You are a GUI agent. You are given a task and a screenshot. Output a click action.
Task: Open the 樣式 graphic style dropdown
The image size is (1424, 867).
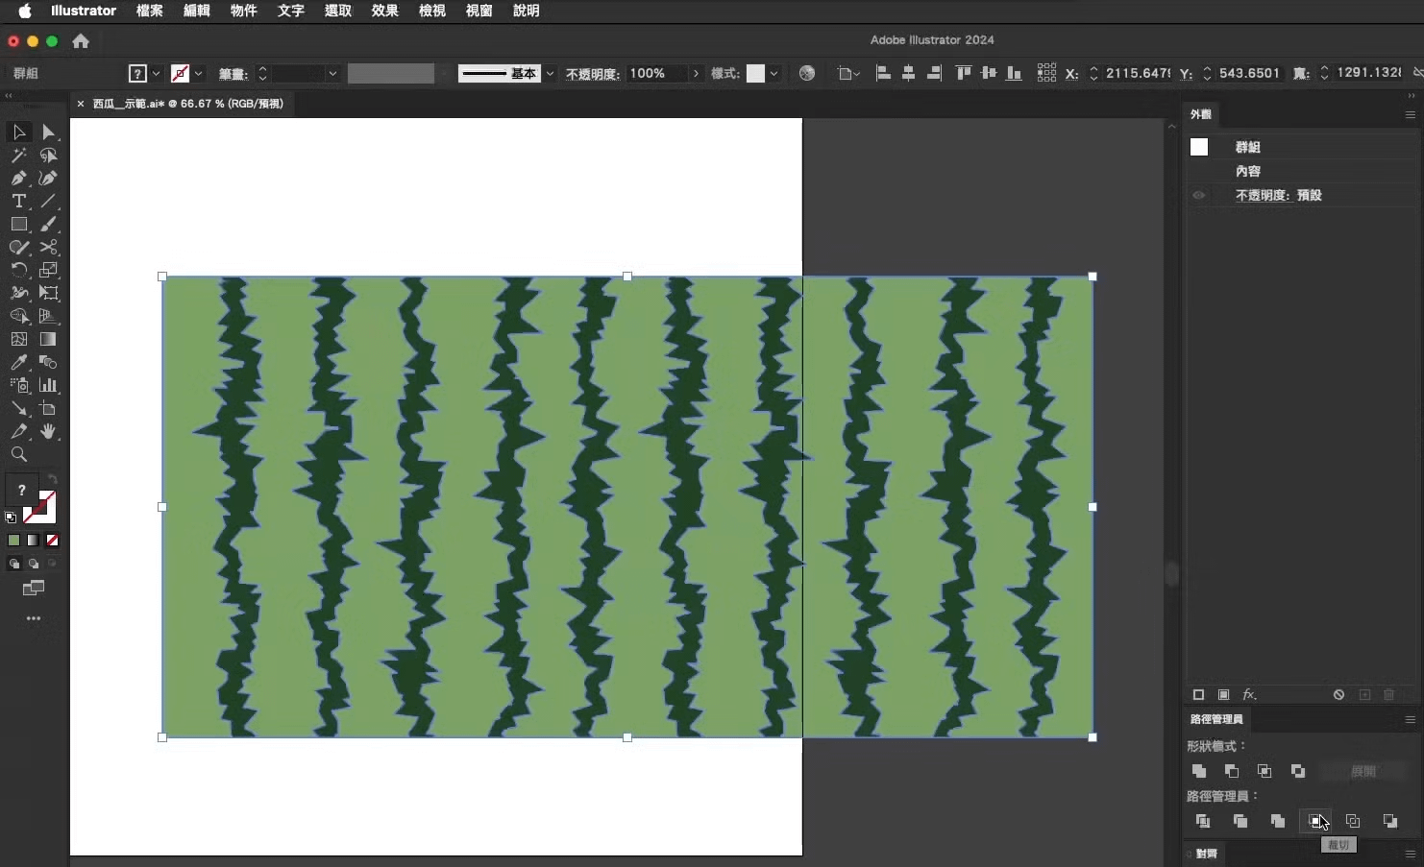[773, 74]
